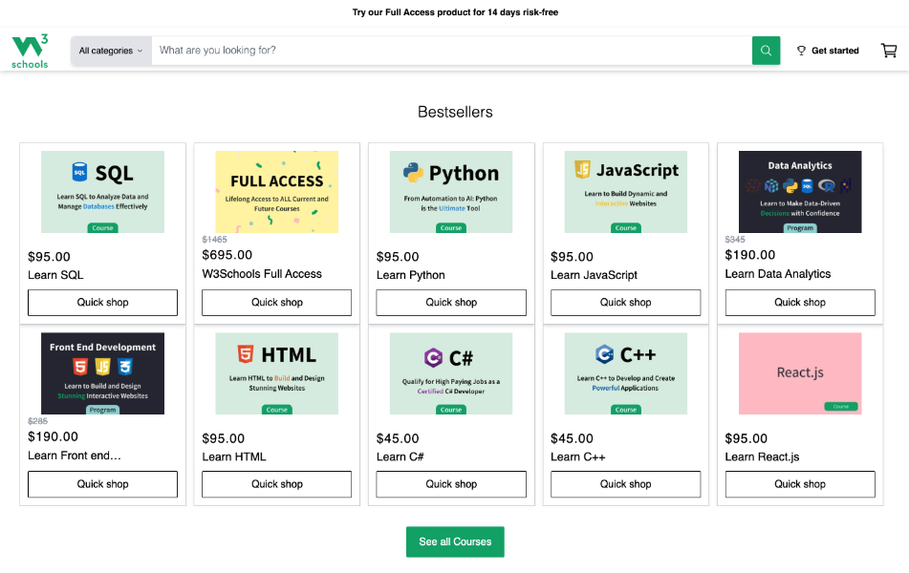Viewport: 909px width, 573px height.
Task: Click Quick shop under Learn JavaScript
Action: coord(625,303)
